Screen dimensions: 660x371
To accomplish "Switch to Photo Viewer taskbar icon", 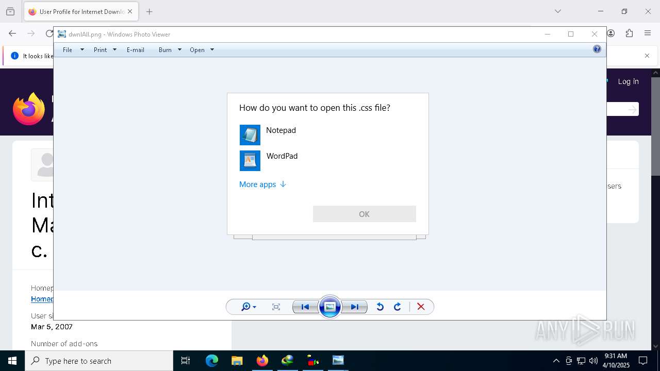I will tap(338, 361).
